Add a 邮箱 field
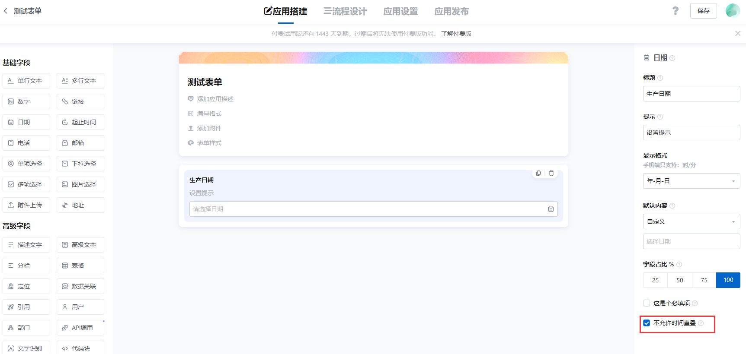 tap(80, 143)
